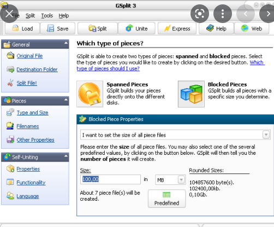Open the Tools menu
Viewport: 274px width, 227px height.
click(47, 16)
